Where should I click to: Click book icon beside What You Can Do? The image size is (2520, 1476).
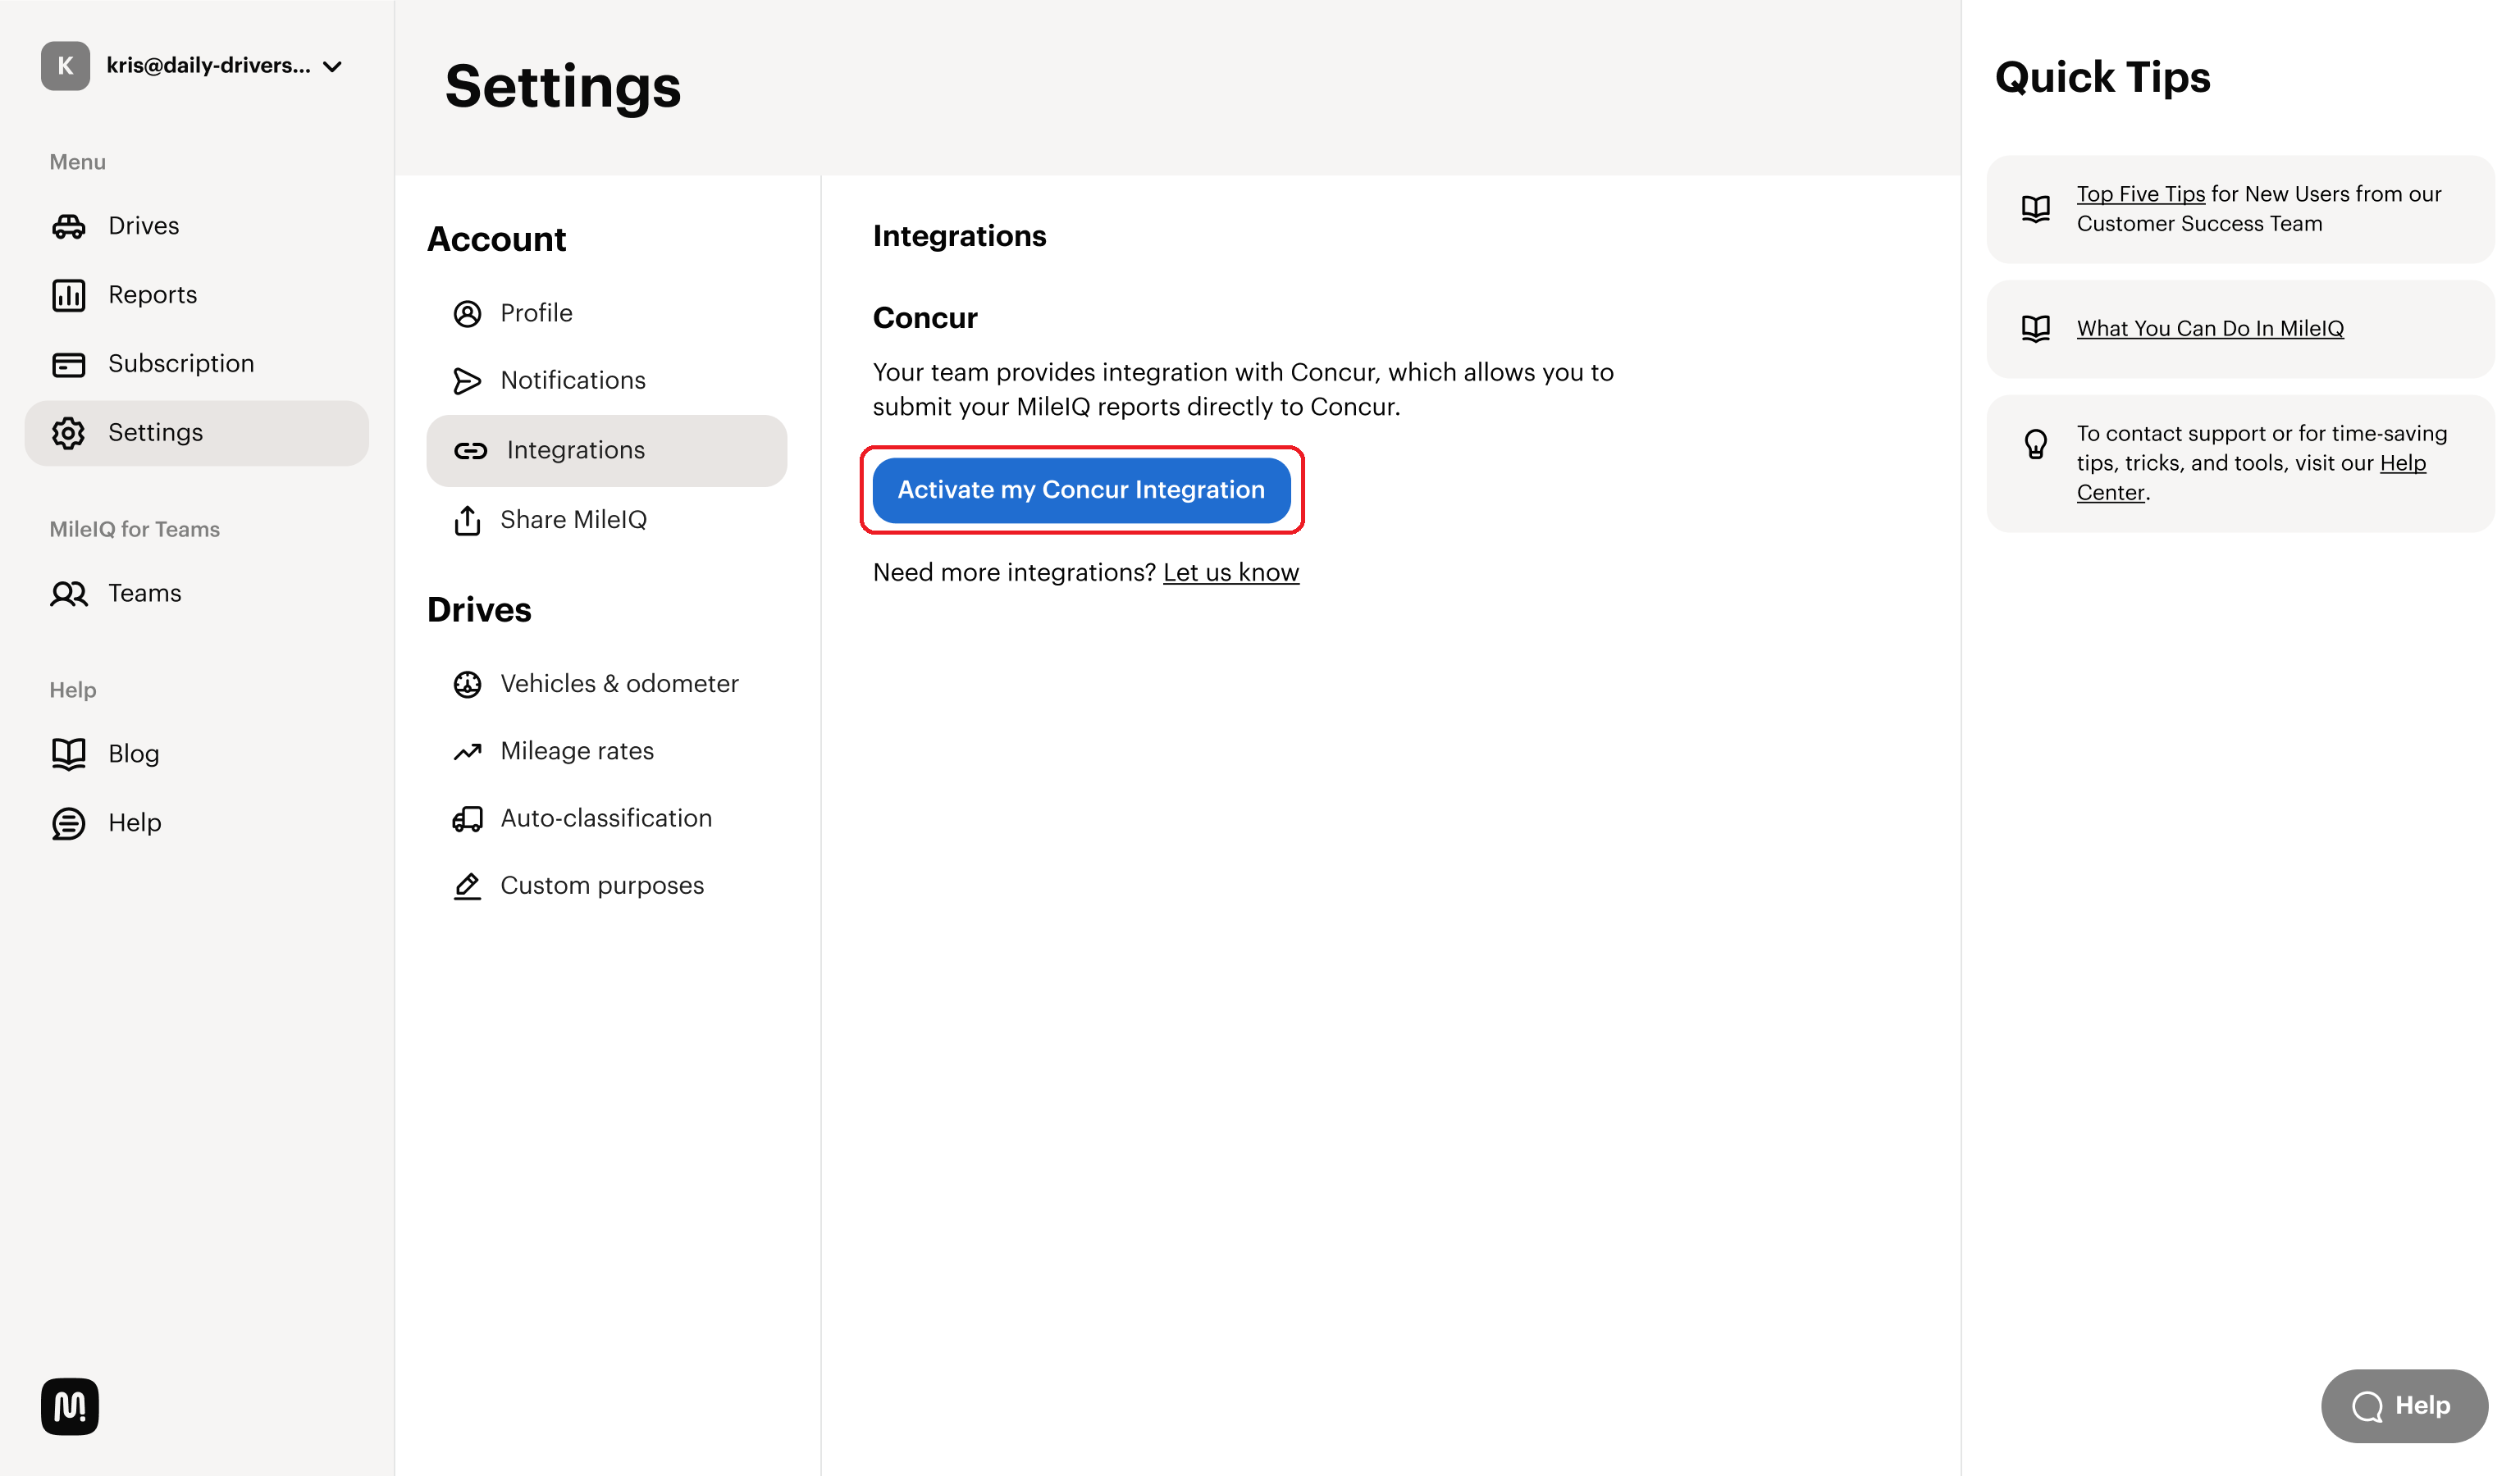click(x=2034, y=329)
